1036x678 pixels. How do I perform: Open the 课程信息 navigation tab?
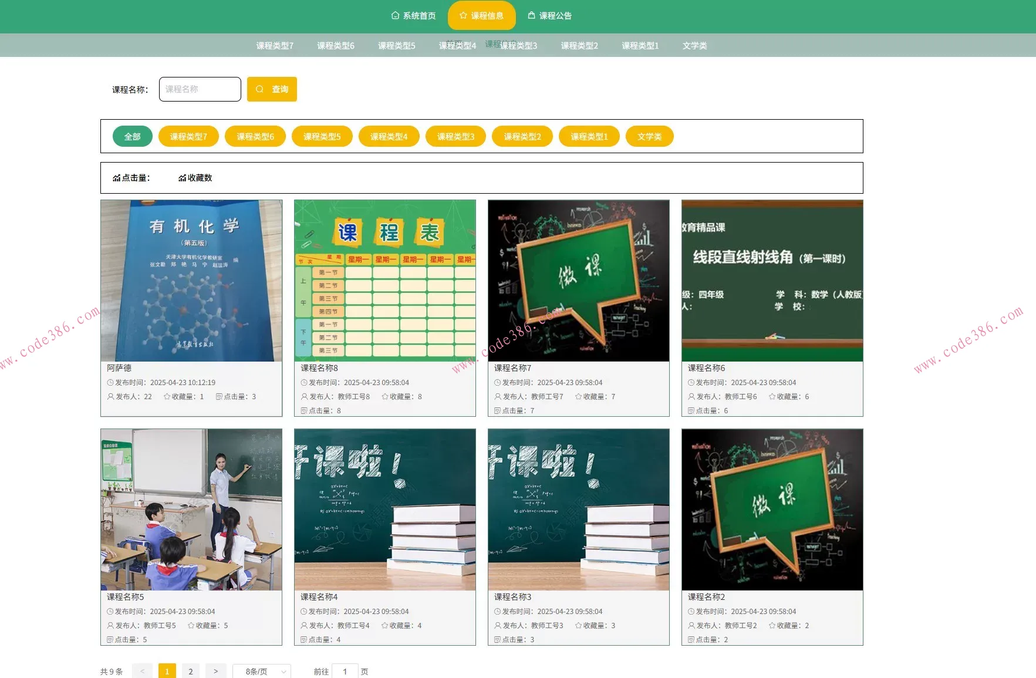pyautogui.click(x=481, y=16)
